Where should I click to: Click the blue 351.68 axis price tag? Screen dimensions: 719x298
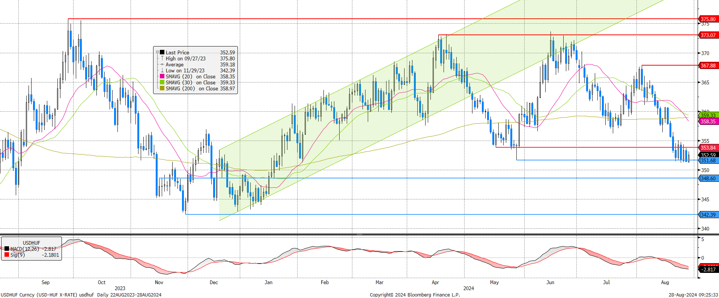708,160
